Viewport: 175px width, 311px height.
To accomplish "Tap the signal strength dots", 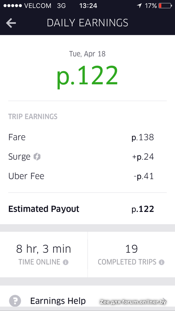I will click(13, 6).
